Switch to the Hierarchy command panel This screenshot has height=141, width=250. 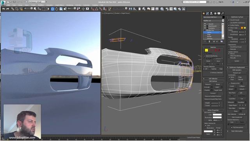click(x=211, y=13)
